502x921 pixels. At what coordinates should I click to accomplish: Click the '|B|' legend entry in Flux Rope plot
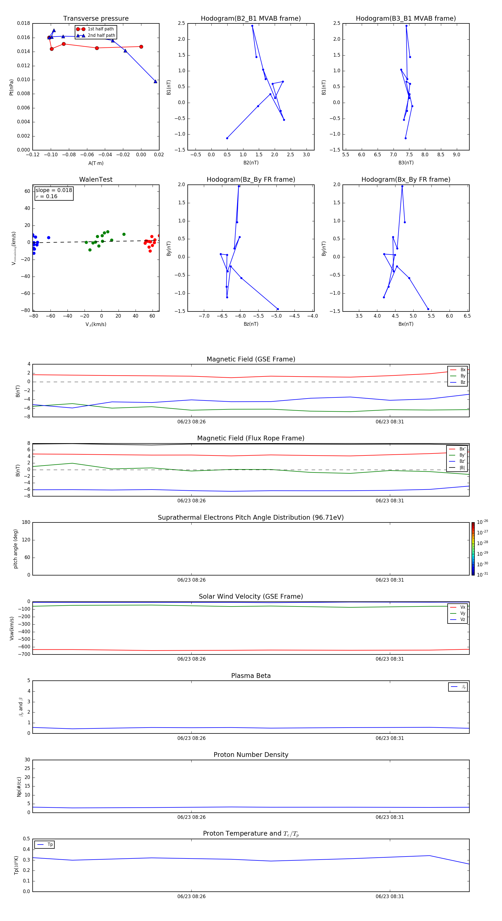click(x=457, y=468)
